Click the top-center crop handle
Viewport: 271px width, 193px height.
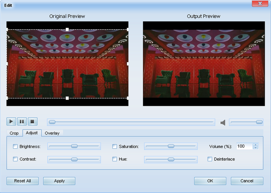click(67, 29)
